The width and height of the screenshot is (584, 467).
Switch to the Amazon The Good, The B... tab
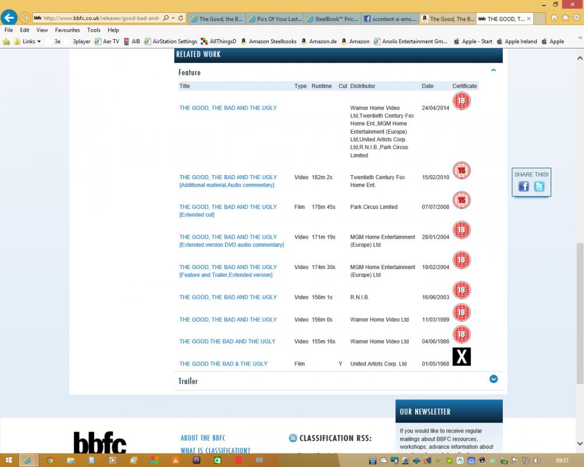448,19
